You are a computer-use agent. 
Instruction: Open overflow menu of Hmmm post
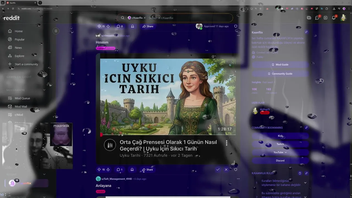238,35
